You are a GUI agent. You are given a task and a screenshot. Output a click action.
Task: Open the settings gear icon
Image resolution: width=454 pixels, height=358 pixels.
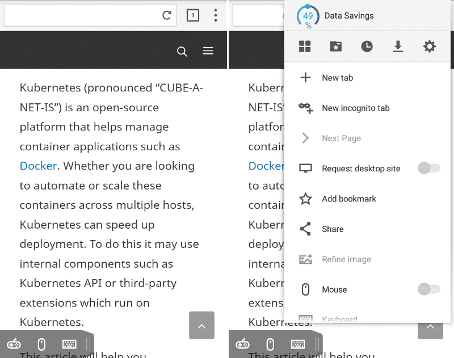[430, 47]
